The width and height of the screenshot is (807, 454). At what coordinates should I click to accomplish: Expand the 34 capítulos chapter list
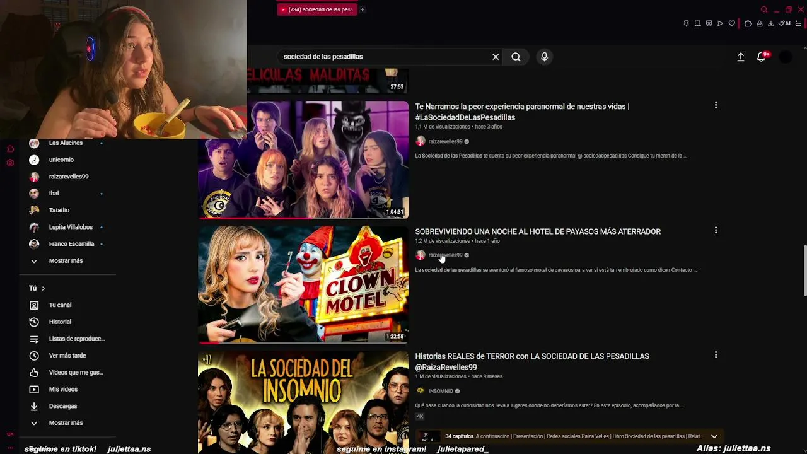(x=714, y=436)
